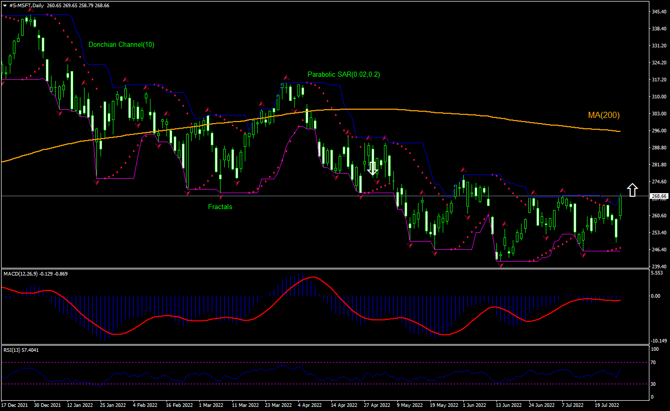Viewport: 670px width, 411px height.
Task: Click the Donchian Channel(10) label
Action: (121, 44)
